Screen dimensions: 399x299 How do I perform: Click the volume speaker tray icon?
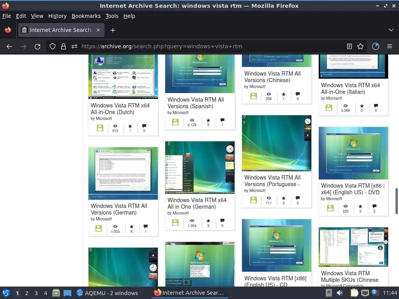[339, 293]
